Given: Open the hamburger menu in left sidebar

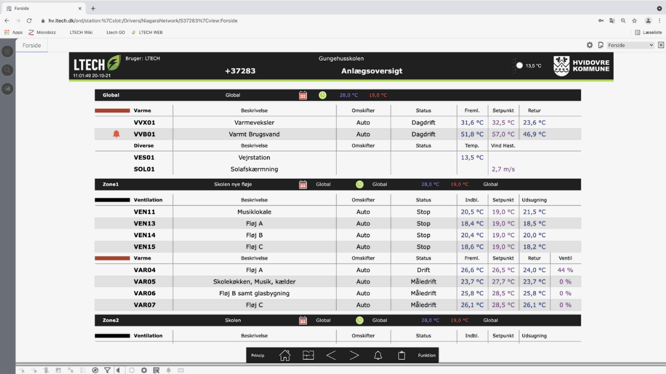Looking at the screenshot, I should tap(7, 51).
